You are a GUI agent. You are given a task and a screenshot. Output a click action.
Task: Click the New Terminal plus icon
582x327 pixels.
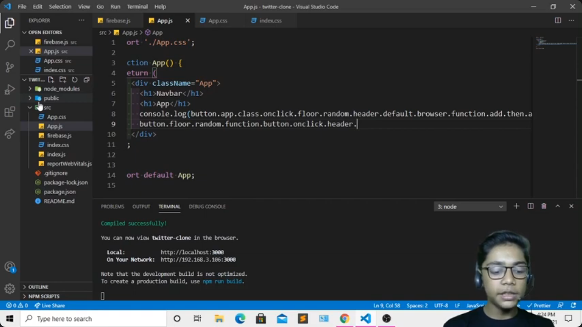click(516, 206)
